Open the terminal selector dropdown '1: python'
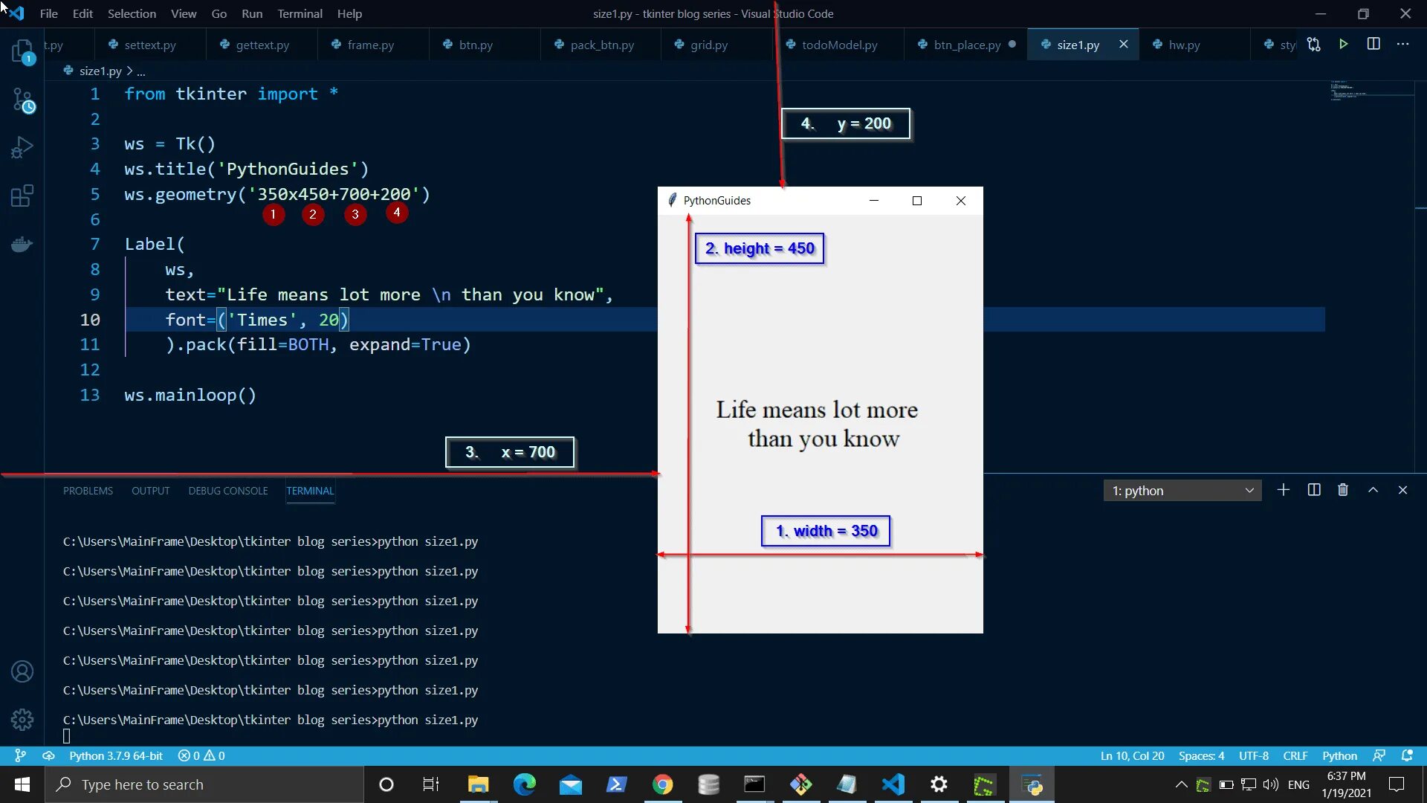Image resolution: width=1427 pixels, height=803 pixels. [x=1182, y=491]
